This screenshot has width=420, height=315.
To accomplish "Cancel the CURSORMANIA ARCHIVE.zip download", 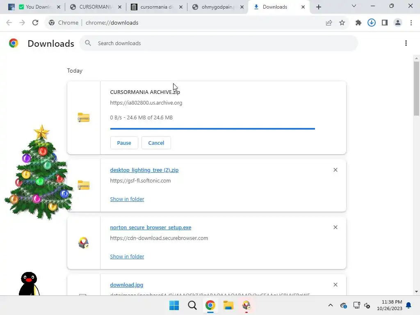I will tap(156, 143).
